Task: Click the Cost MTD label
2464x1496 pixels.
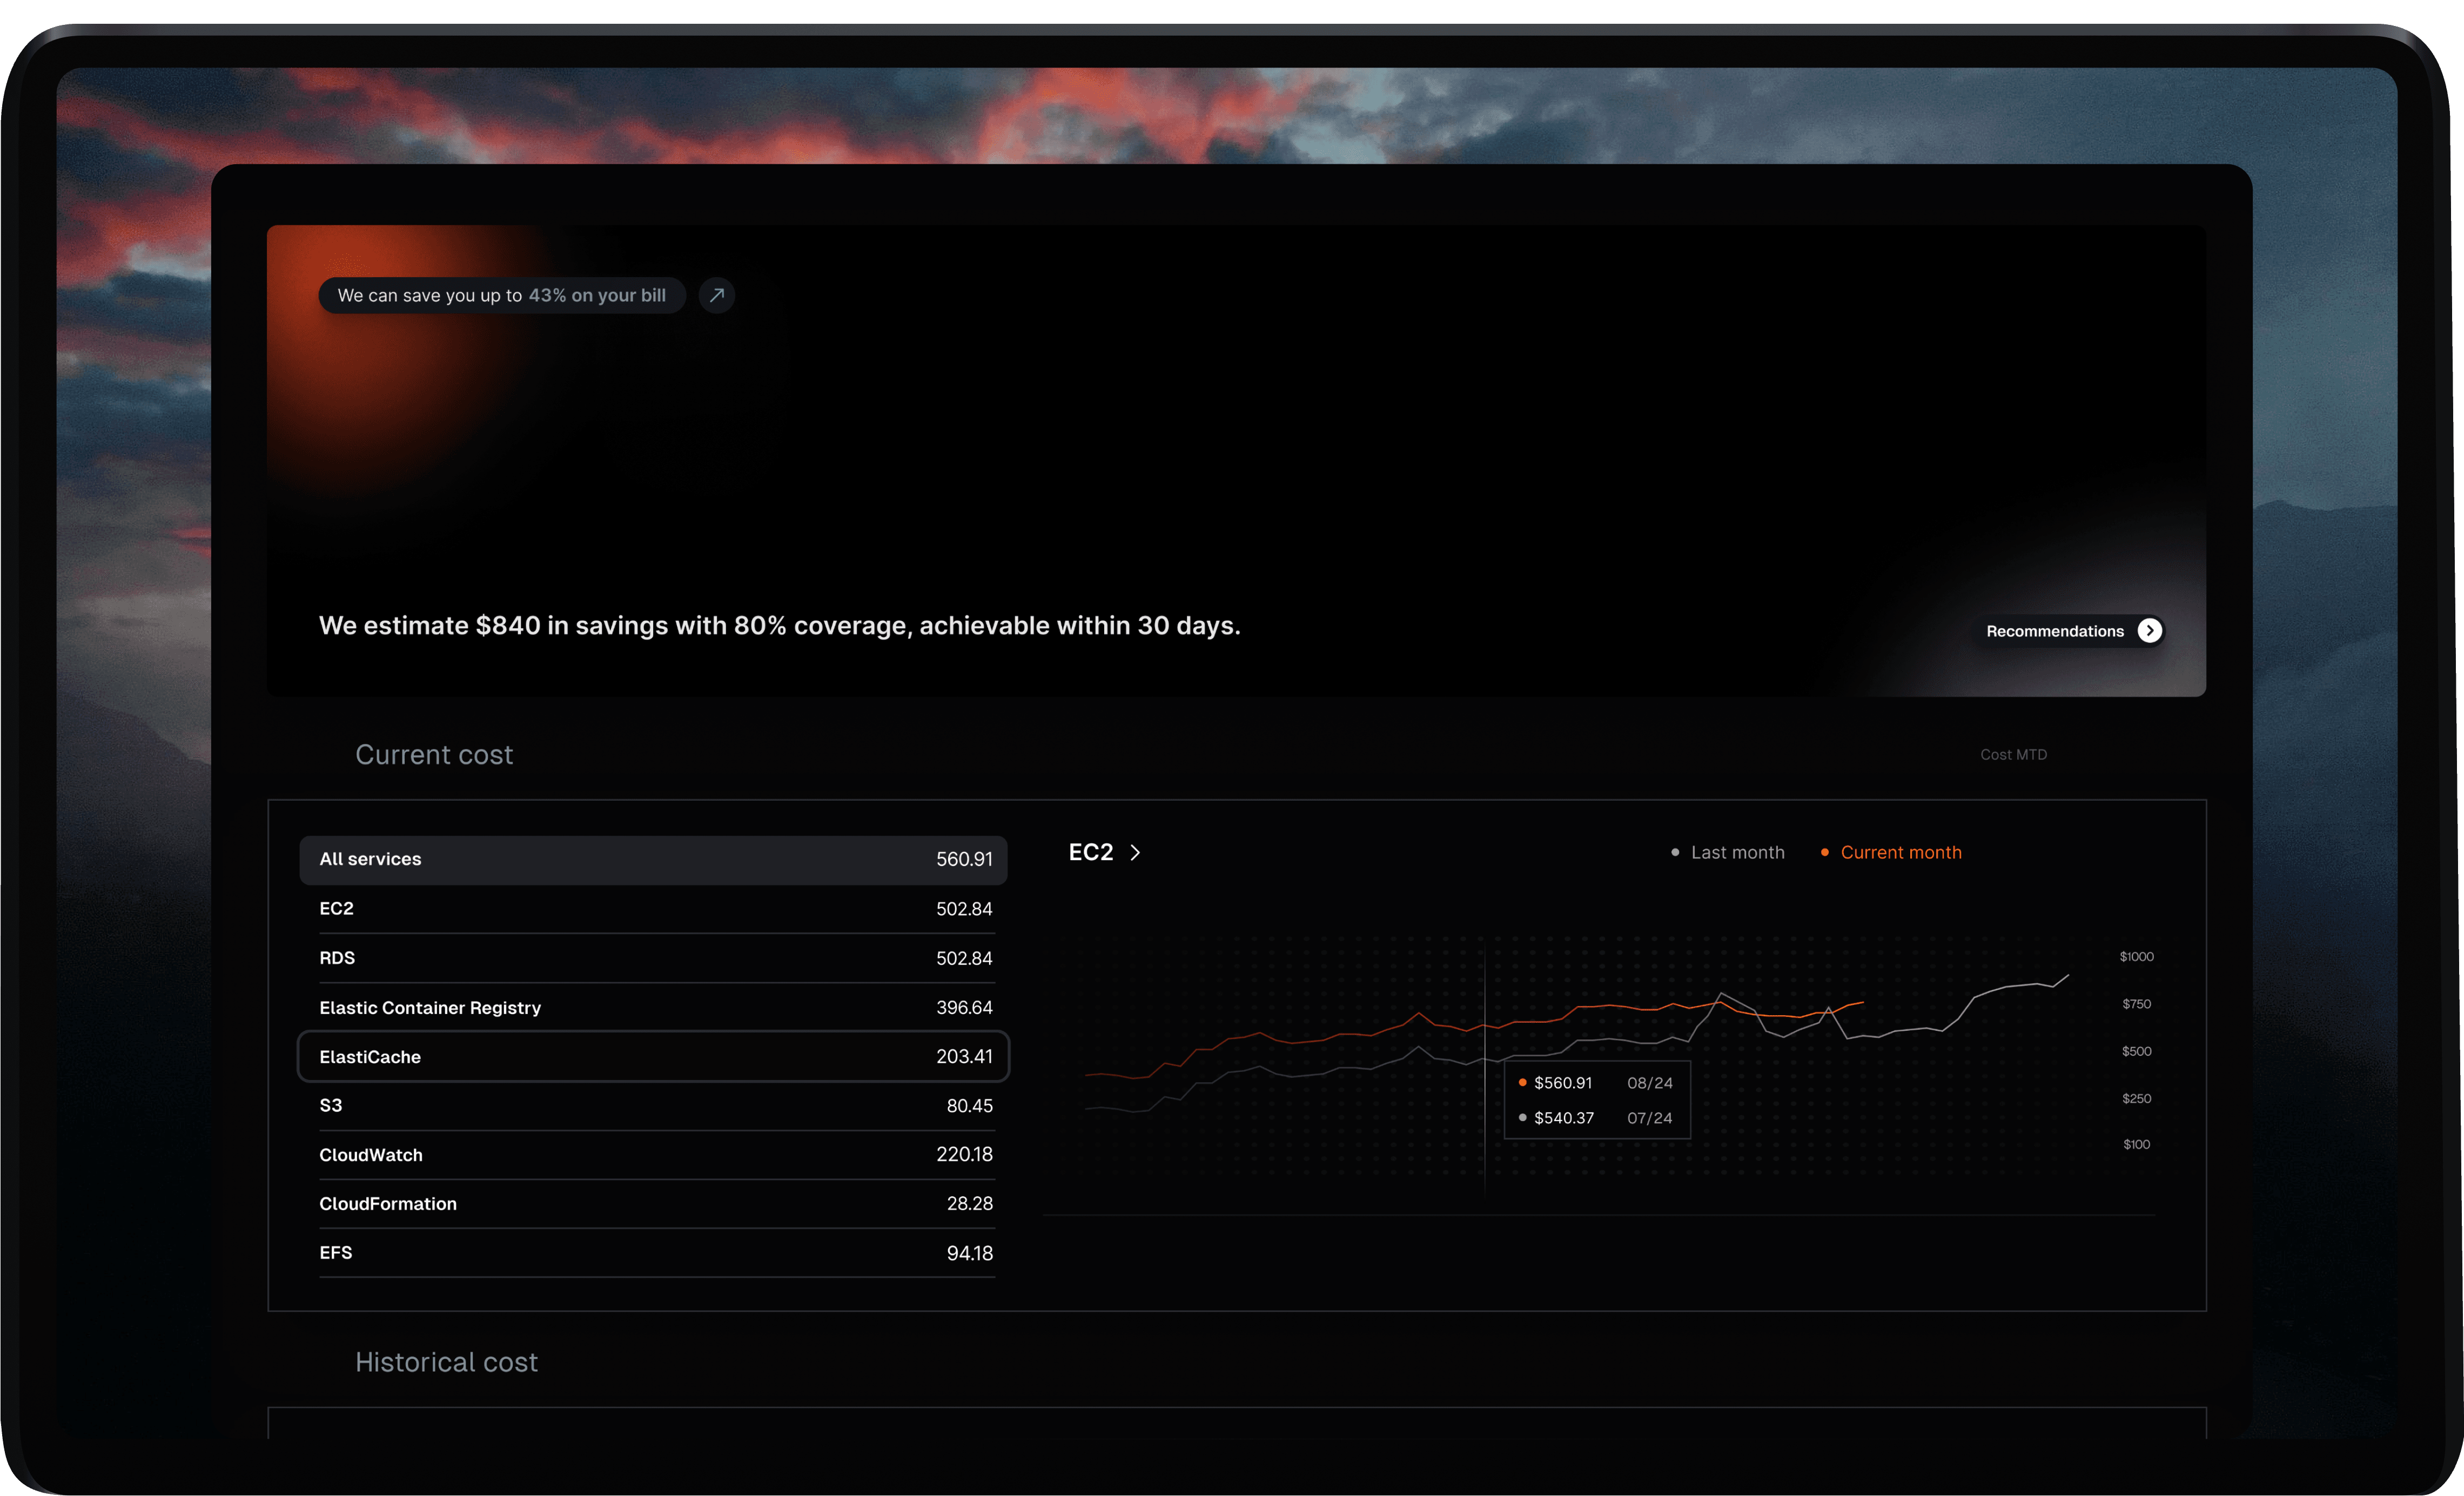Action: pyautogui.click(x=2013, y=755)
